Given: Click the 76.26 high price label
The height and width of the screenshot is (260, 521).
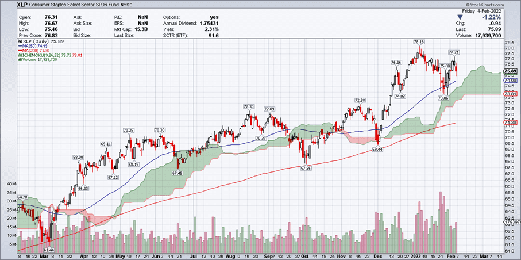Looking at the screenshot, I should tap(396, 62).
